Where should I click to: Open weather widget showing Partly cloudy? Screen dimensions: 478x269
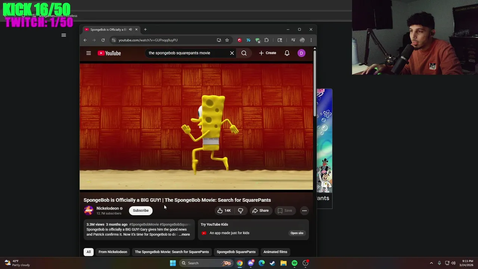[17, 263]
